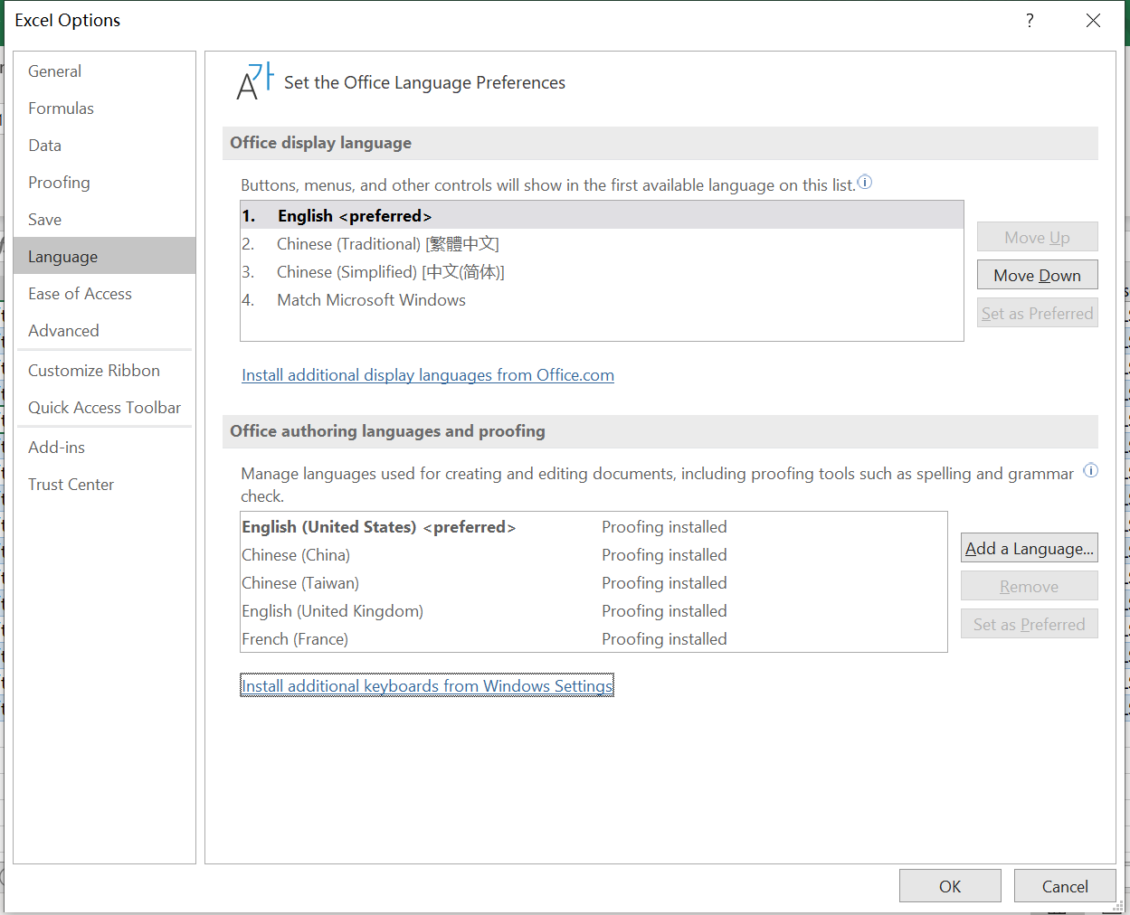Open the Quick Access Toolbar category

[x=104, y=408]
